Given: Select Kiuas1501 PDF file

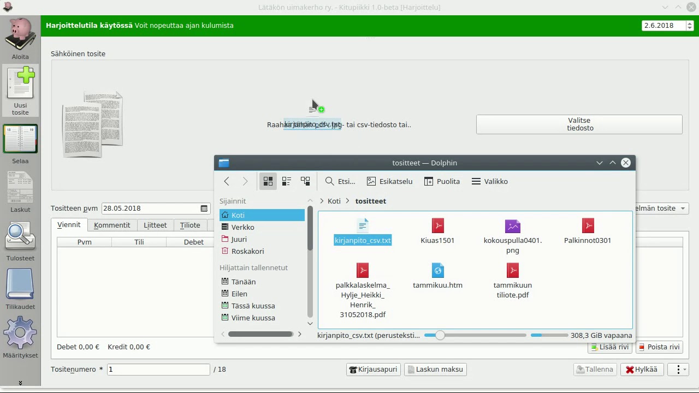Looking at the screenshot, I should [x=437, y=231].
